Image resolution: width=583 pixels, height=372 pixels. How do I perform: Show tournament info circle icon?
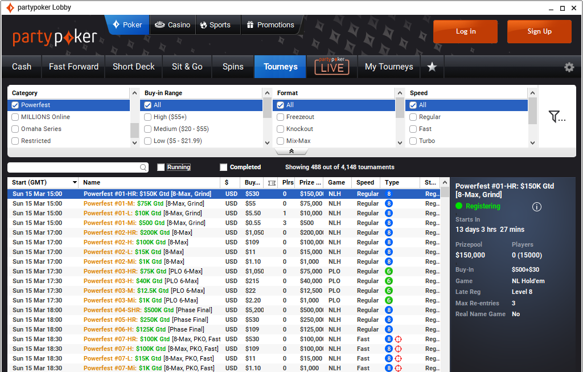click(536, 207)
